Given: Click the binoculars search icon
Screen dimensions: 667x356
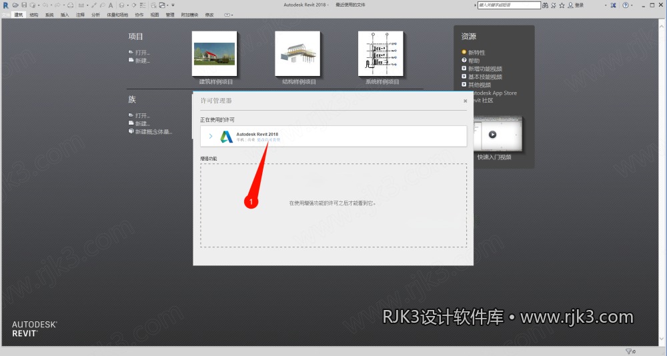Looking at the screenshot, I should coord(545,5).
